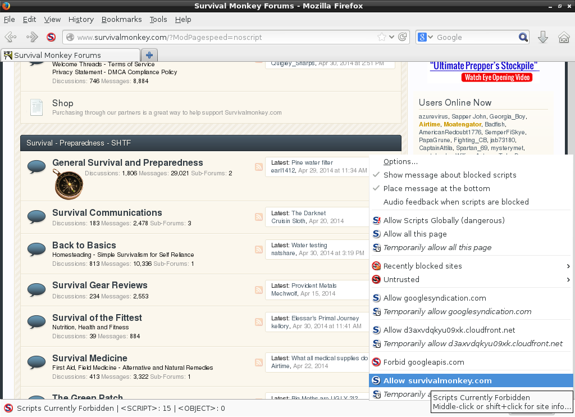Open the Help menu

pyautogui.click(x=183, y=20)
